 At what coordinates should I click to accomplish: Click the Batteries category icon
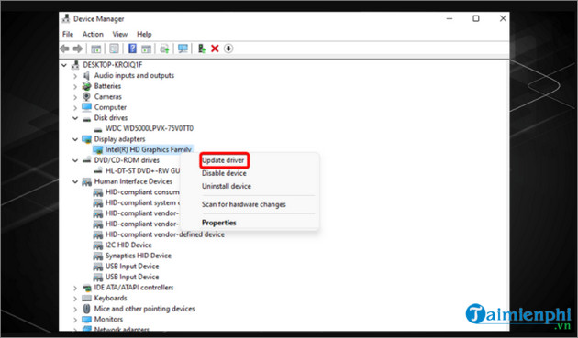pos(86,86)
